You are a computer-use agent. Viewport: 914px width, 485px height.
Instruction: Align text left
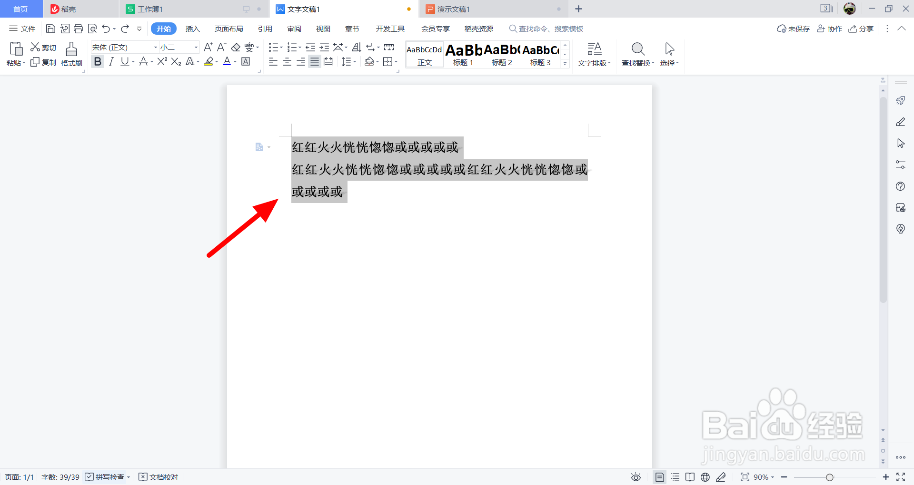tap(273, 61)
